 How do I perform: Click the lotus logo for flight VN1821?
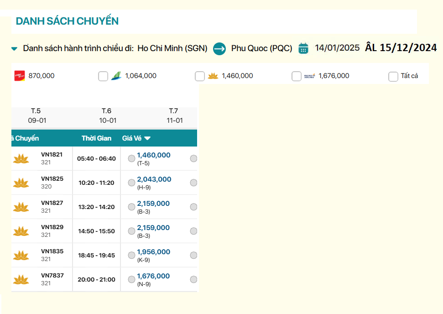(21, 158)
